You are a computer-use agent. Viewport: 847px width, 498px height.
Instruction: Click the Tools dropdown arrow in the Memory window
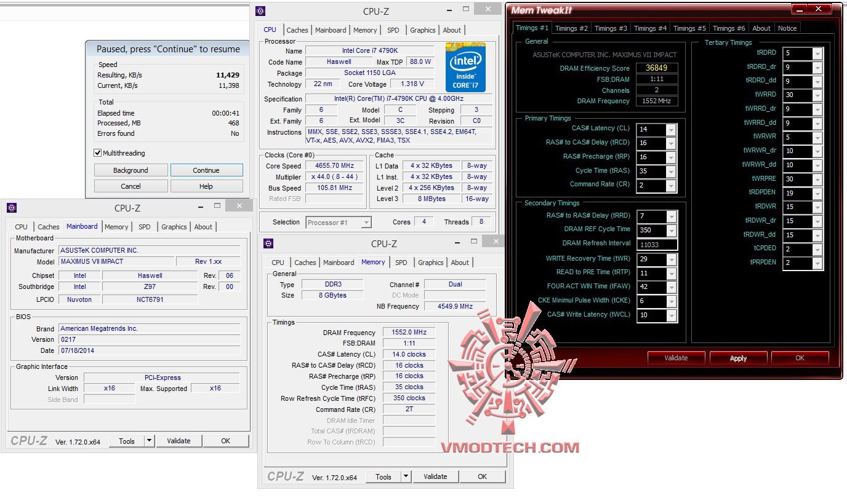coord(406,476)
